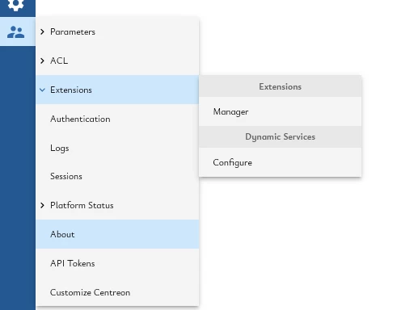Select the Platform Status menu item
Viewport: 414px width, 310px height.
pyautogui.click(x=117, y=205)
